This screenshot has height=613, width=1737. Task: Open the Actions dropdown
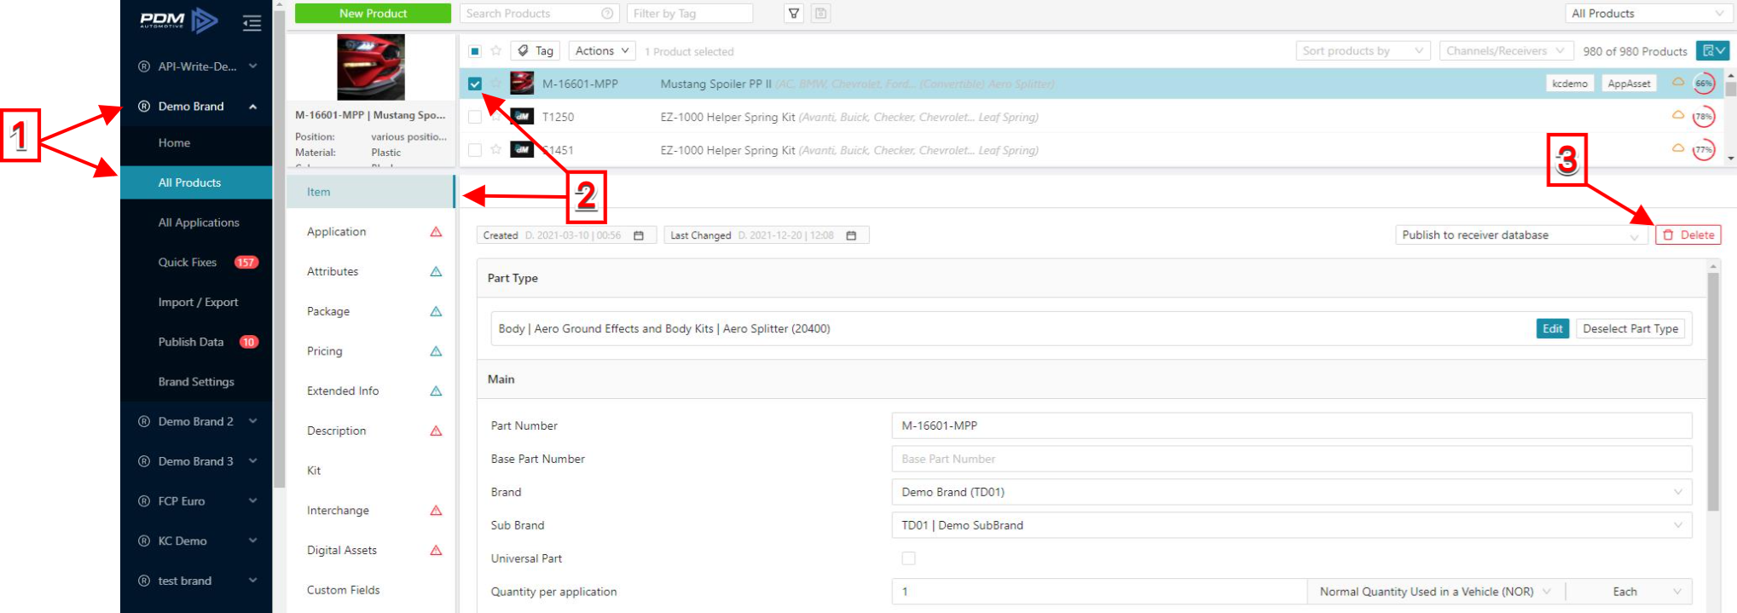[x=602, y=51]
